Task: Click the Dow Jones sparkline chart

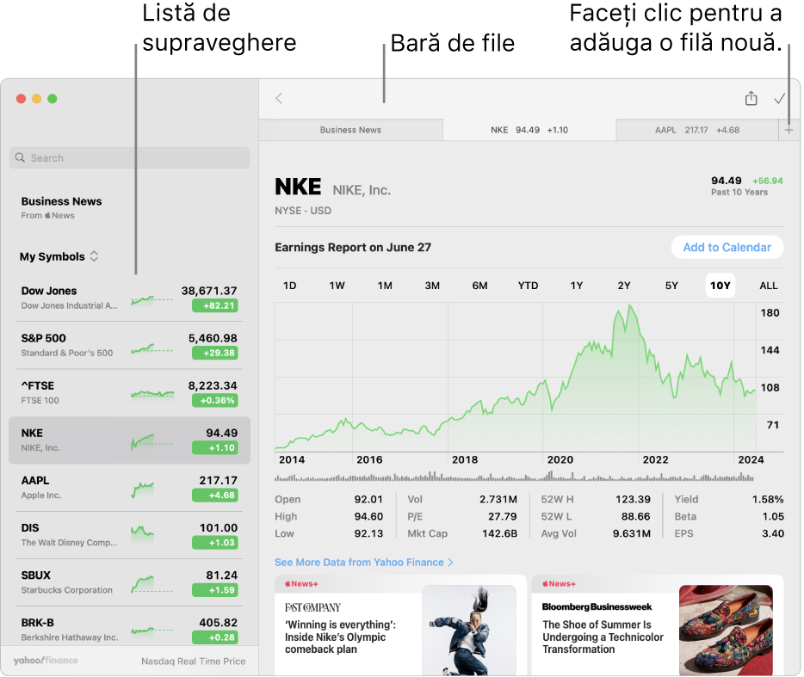Action: pyautogui.click(x=152, y=300)
